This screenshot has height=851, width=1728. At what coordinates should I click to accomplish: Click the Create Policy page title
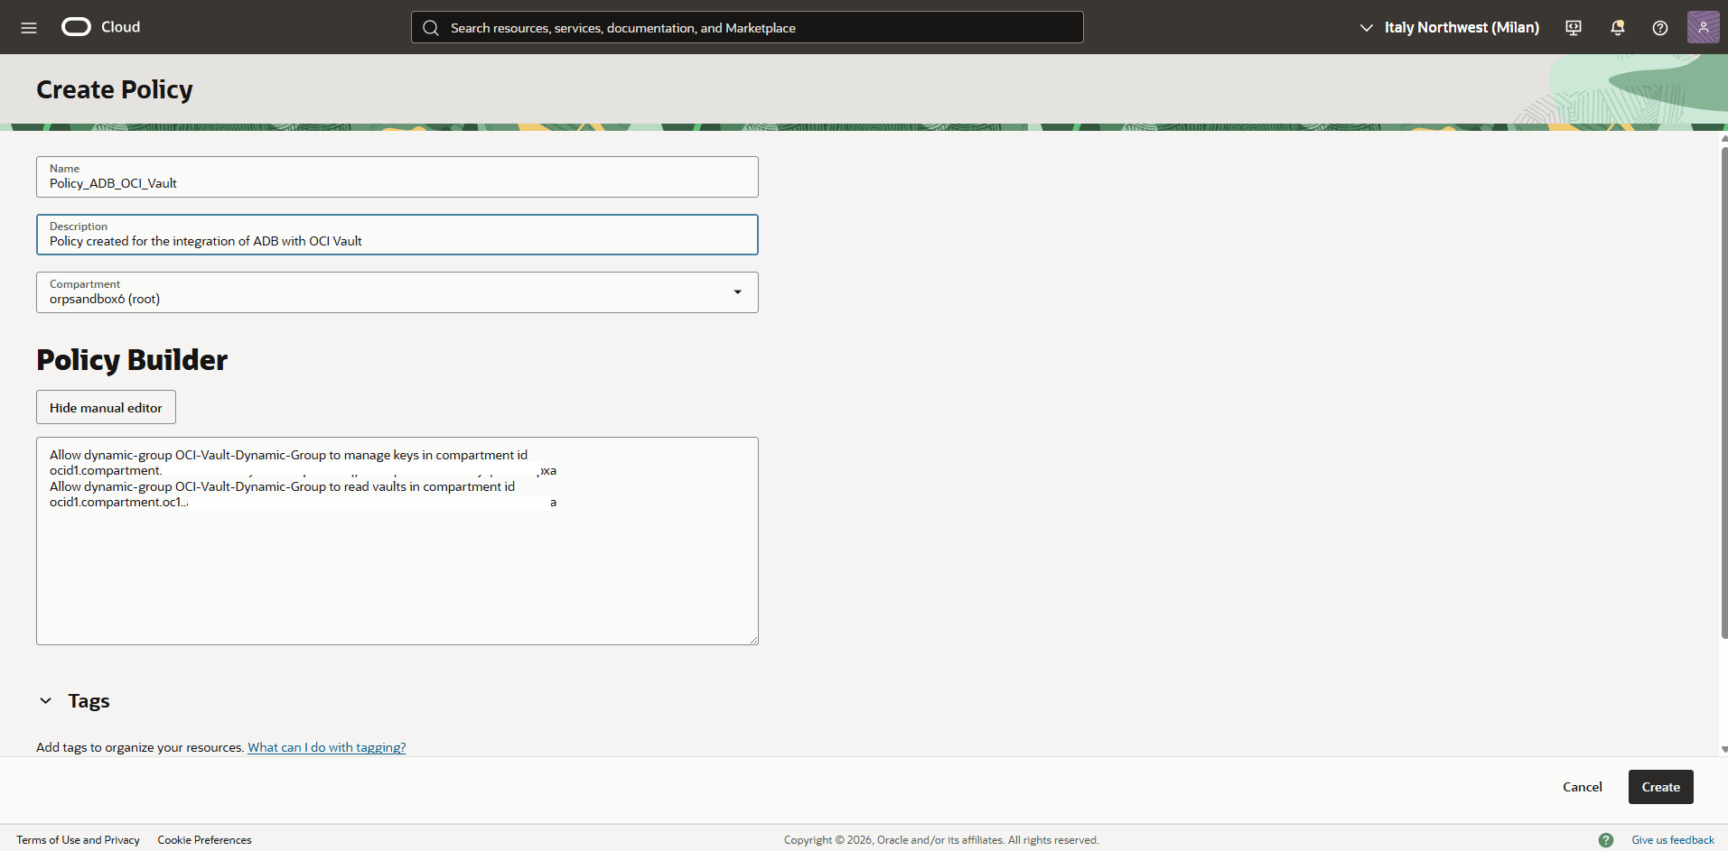click(115, 89)
